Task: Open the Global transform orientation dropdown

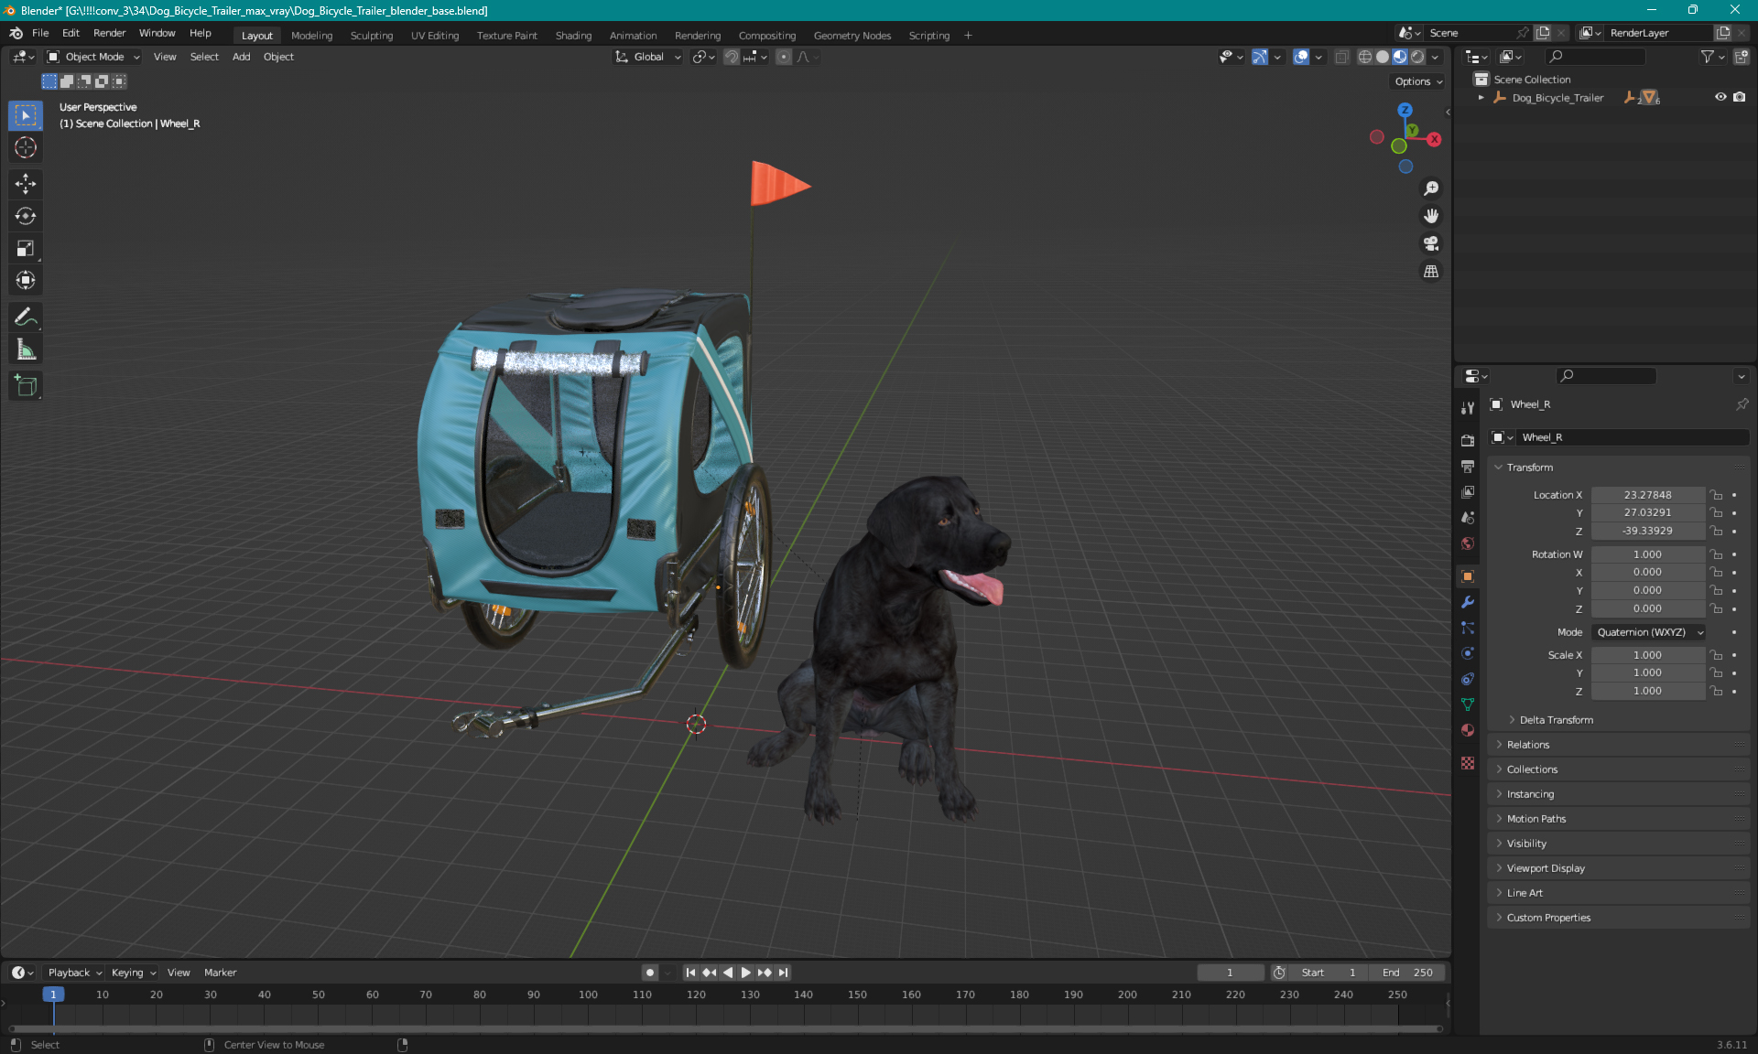Action: [x=648, y=57]
